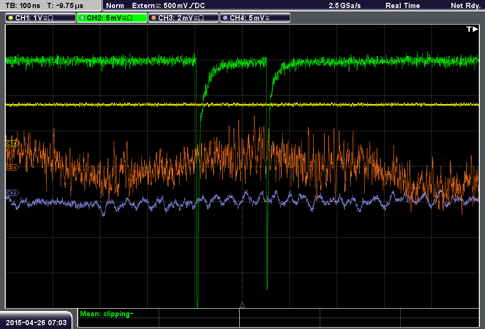Click the Norm trigger mode label
This screenshot has width=485, height=329.
[x=115, y=6]
